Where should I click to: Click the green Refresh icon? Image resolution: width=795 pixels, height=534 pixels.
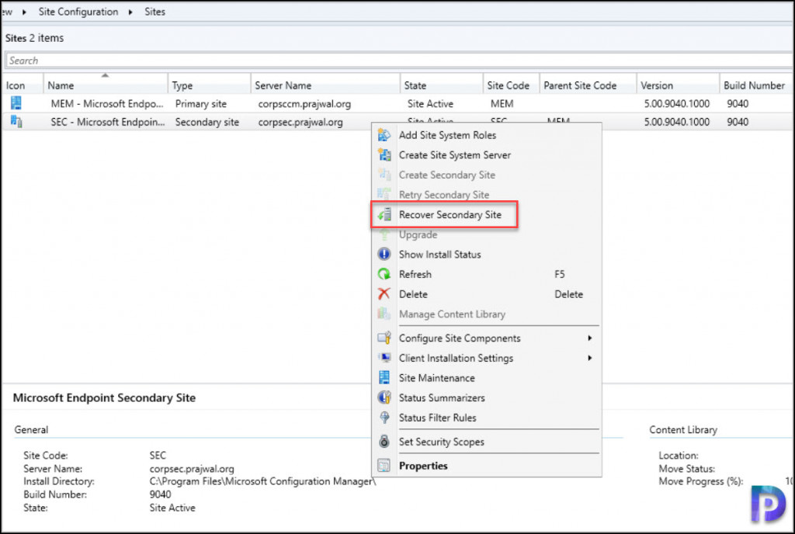coord(384,274)
